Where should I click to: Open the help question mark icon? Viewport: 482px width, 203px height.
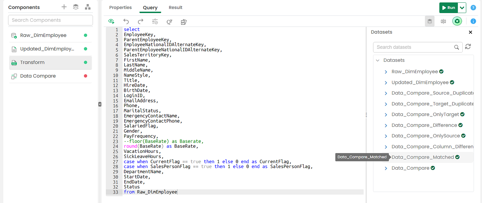pyautogui.click(x=473, y=8)
